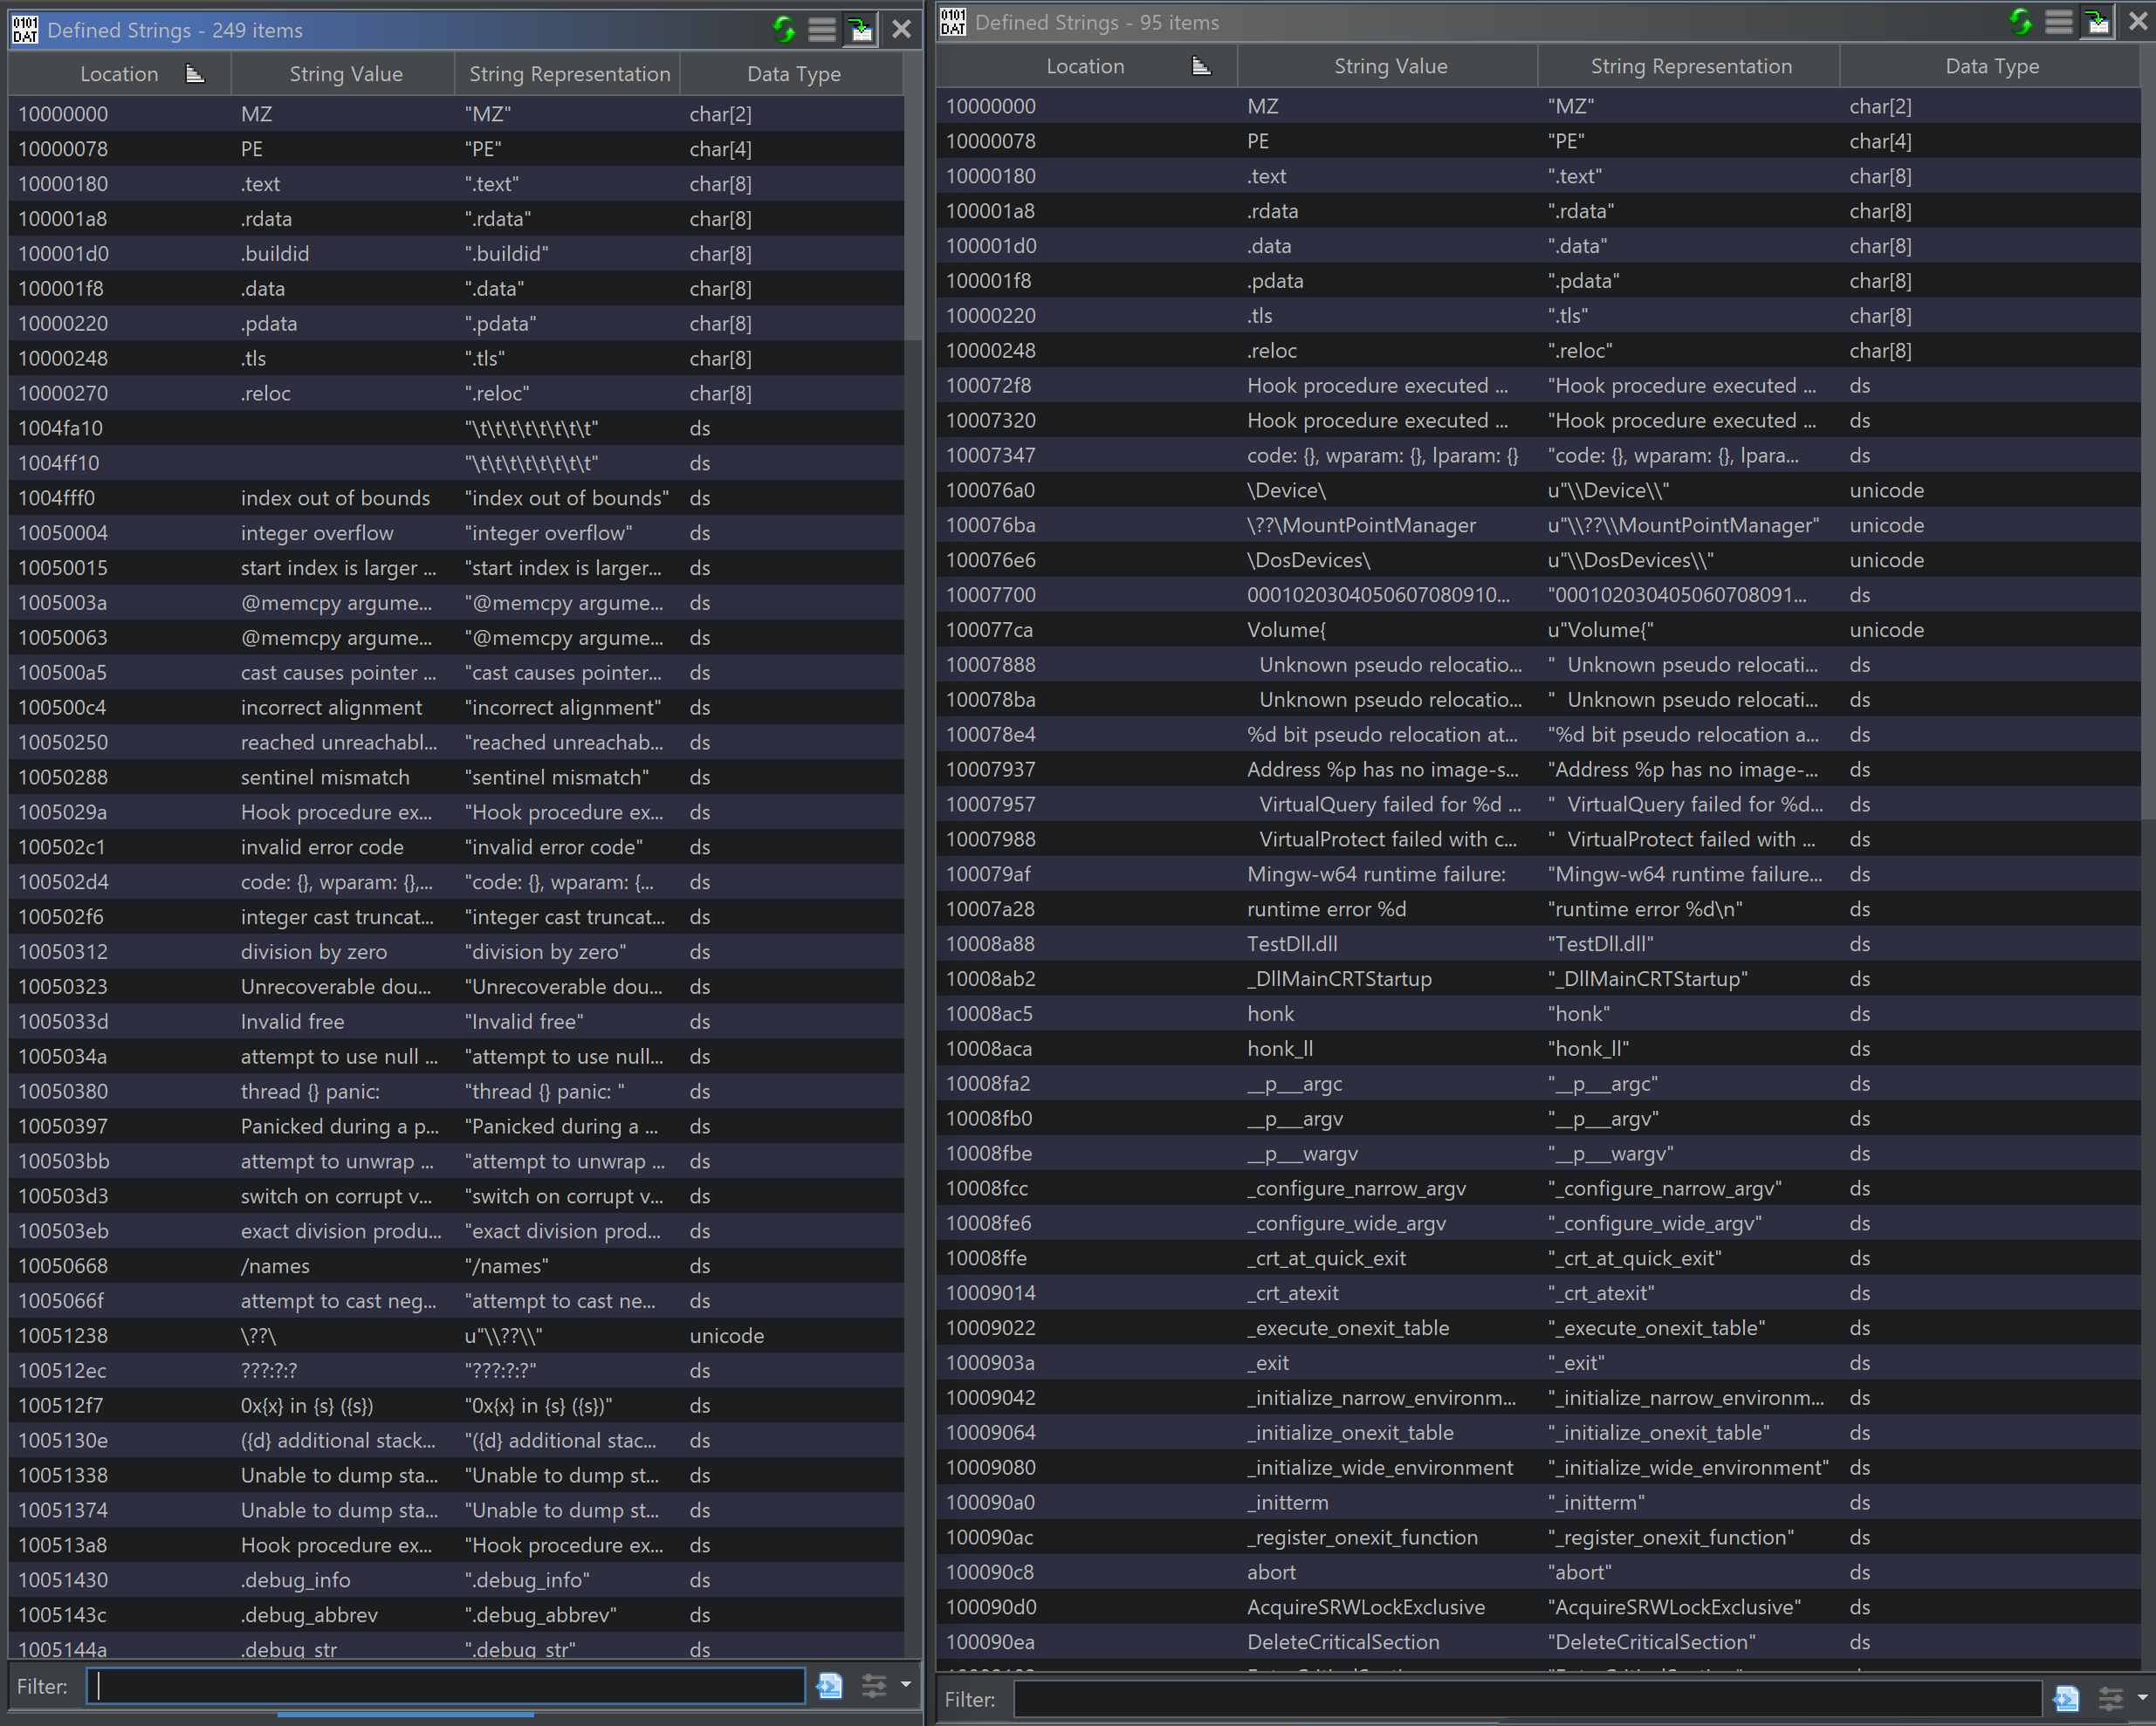Select the 'index out of bounds' row
2156x1726 pixels.
[457, 497]
